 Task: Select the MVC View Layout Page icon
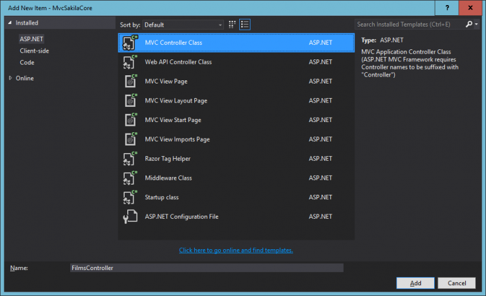point(129,101)
